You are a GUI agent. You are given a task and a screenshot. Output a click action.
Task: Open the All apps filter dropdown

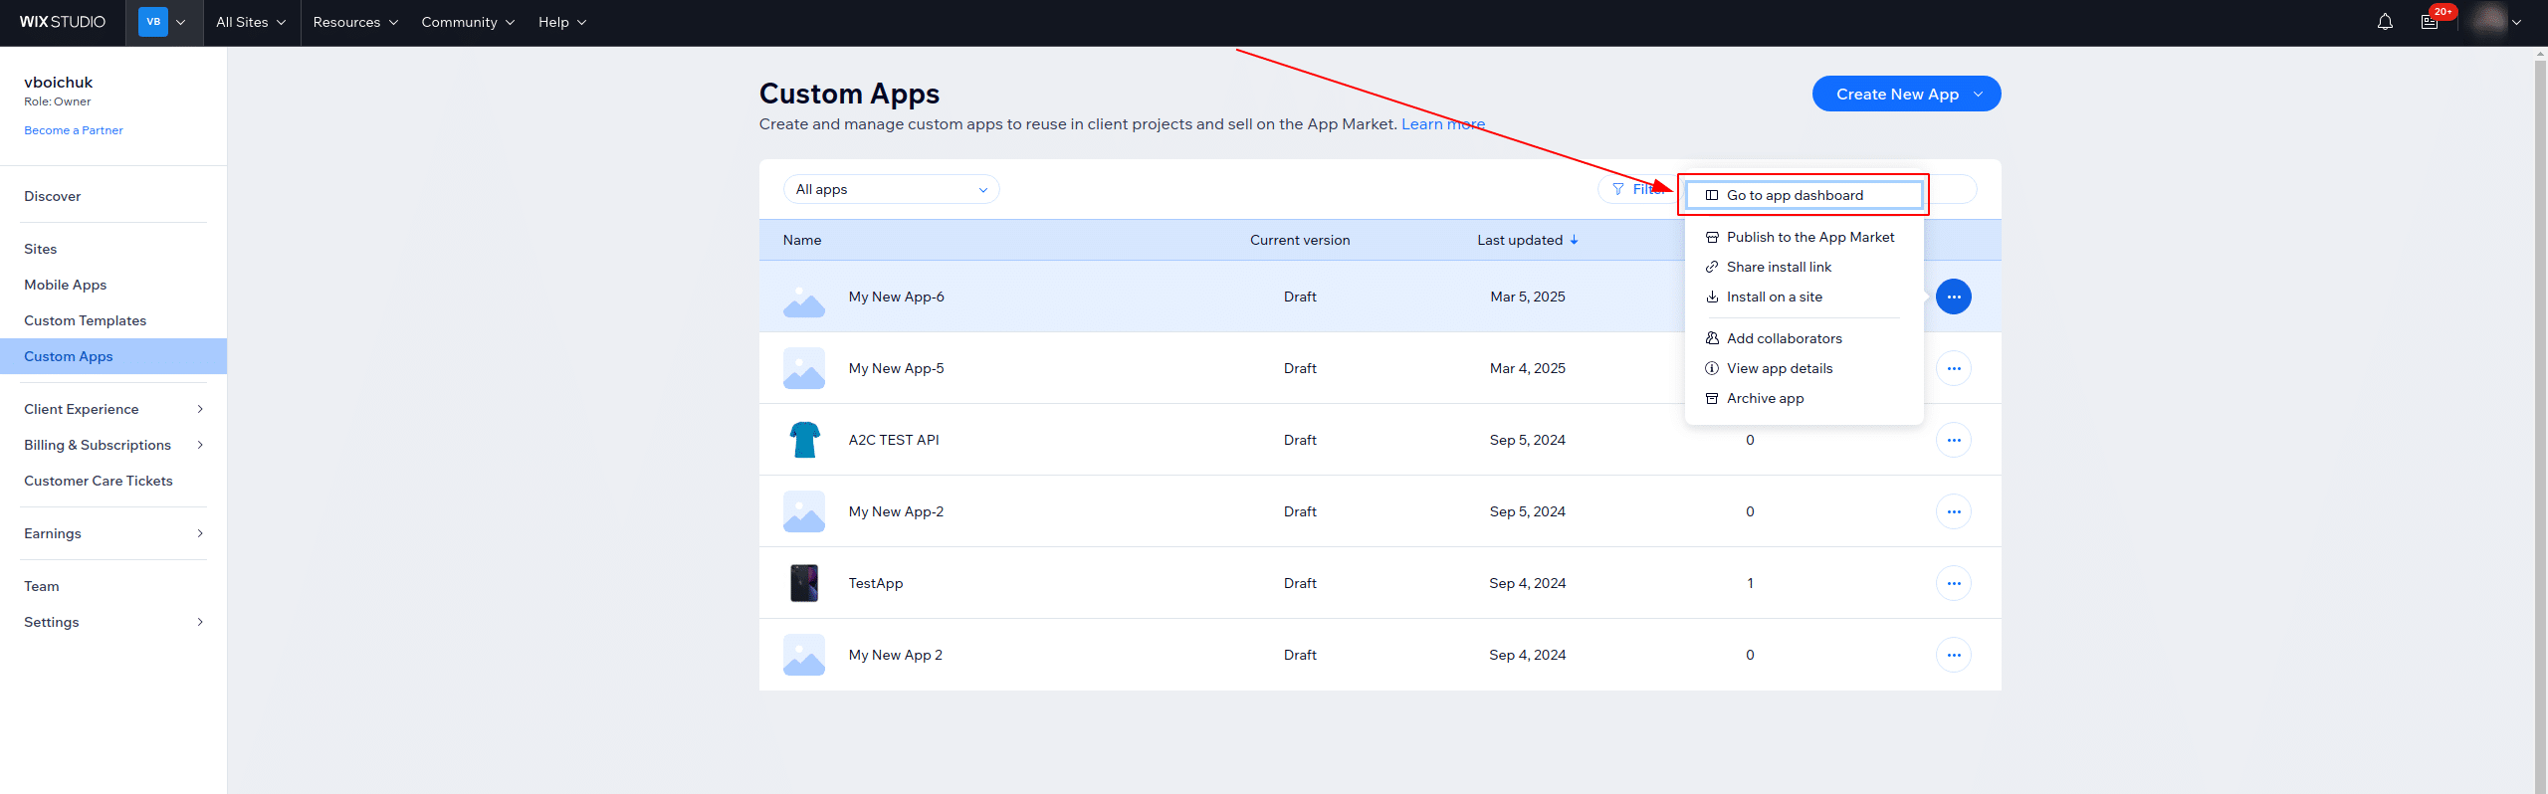point(891,189)
